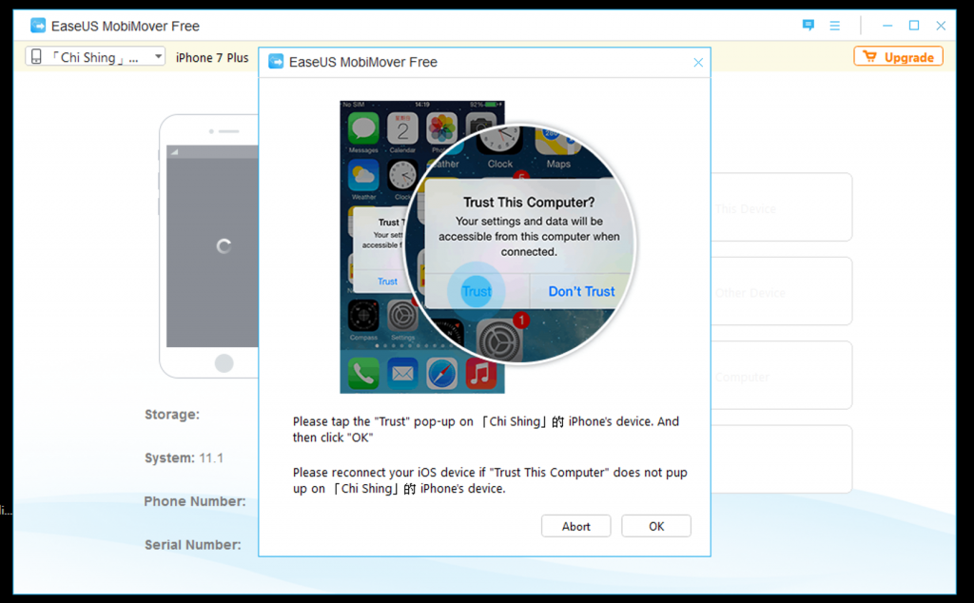The height and width of the screenshot is (603, 974).
Task: Select the dimmed This Device option
Action: [782, 207]
